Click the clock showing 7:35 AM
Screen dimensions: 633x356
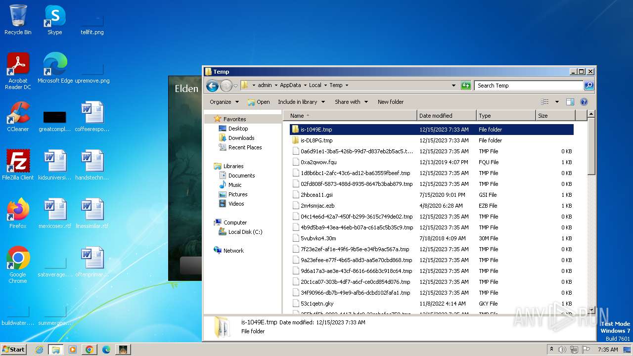(x=608, y=350)
